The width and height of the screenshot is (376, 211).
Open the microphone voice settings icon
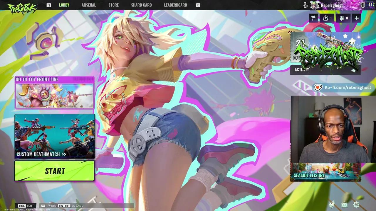[306, 5]
